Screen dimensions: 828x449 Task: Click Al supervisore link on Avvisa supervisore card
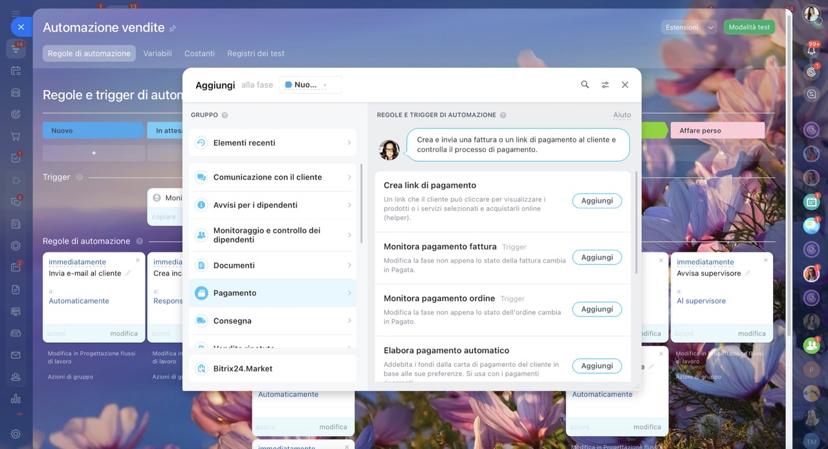[x=701, y=301]
